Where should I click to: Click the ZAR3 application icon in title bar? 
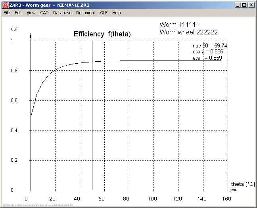(6, 5)
